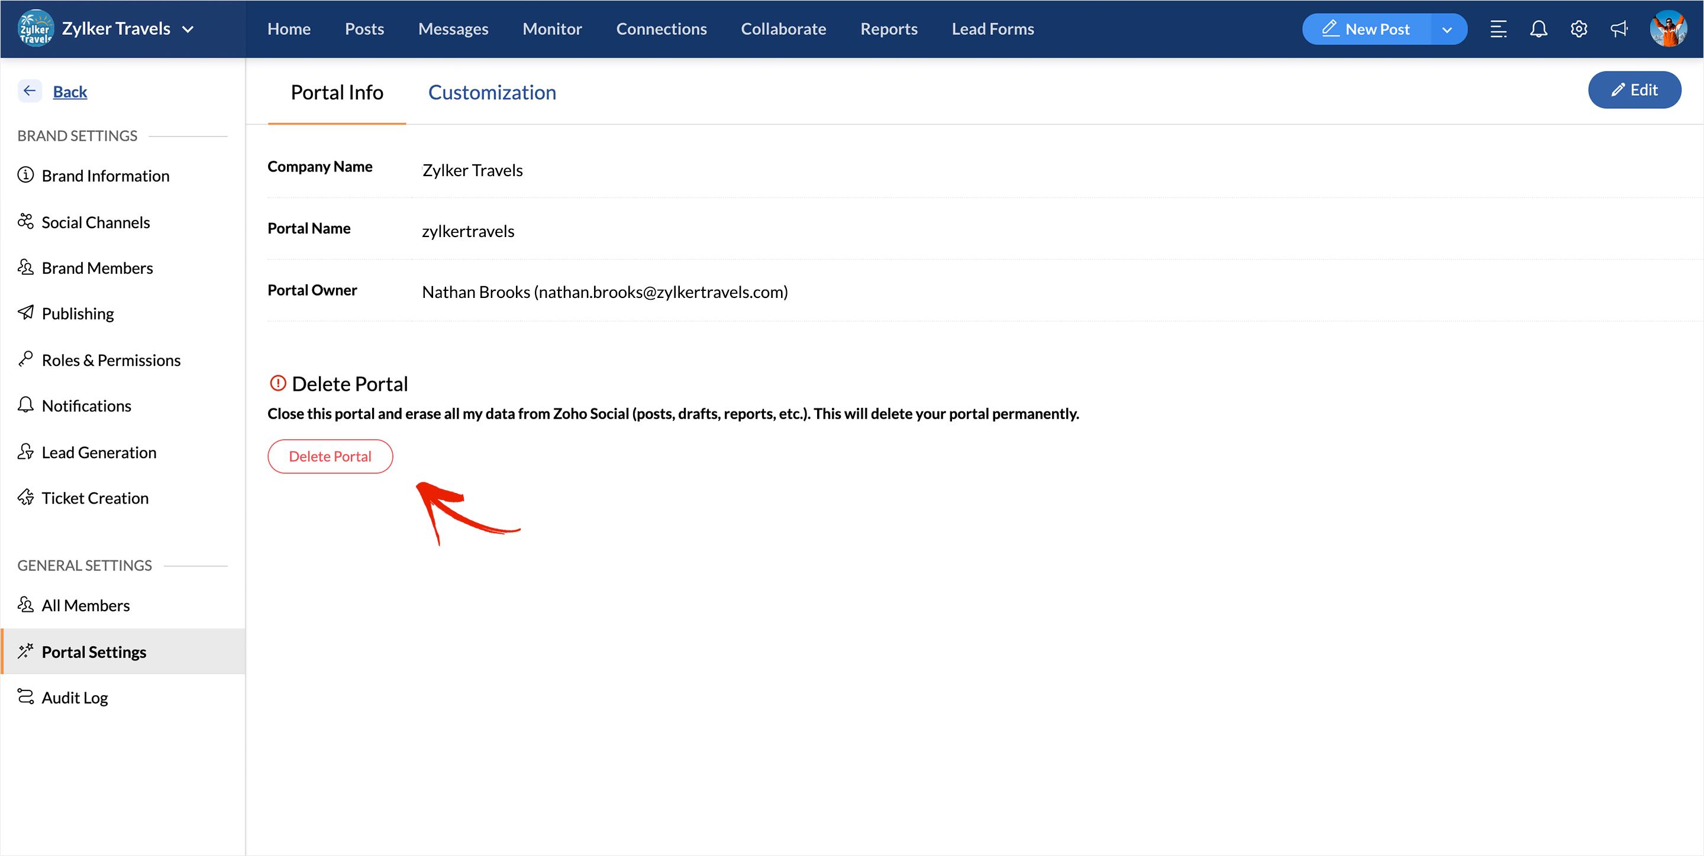
Task: Open Publishing settings
Action: pyautogui.click(x=78, y=313)
